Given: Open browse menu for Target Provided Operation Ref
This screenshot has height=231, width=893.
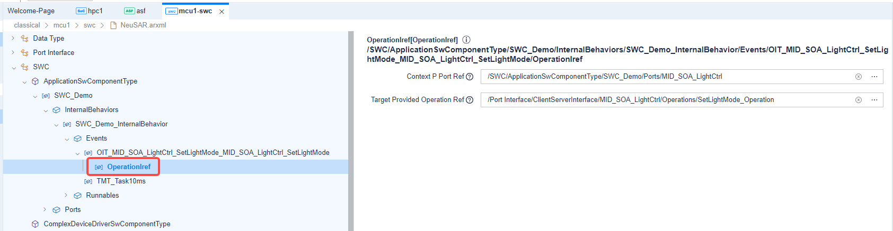Looking at the screenshot, I should [874, 100].
